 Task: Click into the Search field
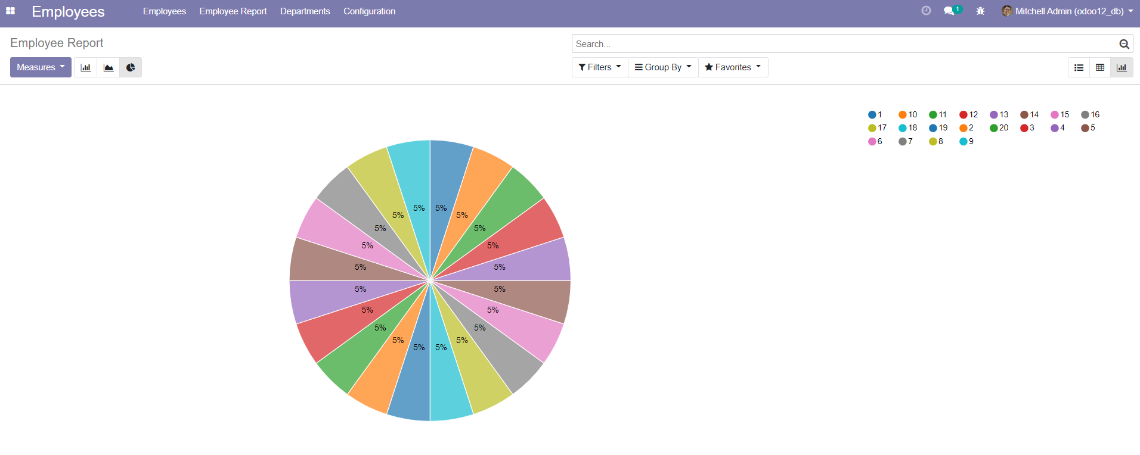pyautogui.click(x=844, y=44)
